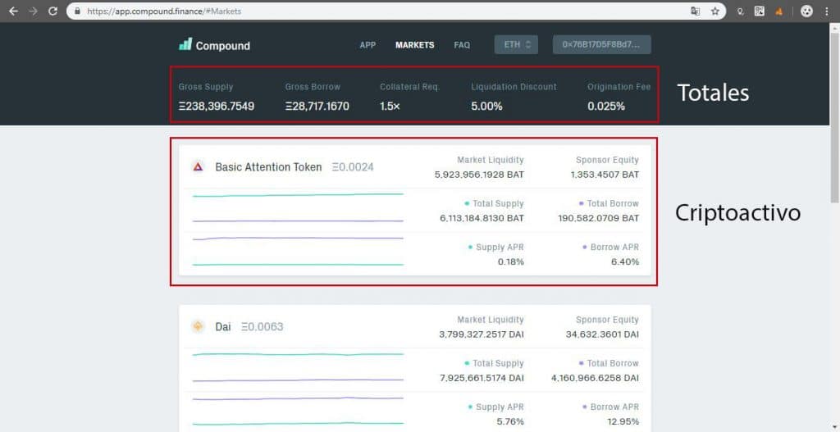Click the BAT Sponsor Equity 1,353.4507 BAT
The height and width of the screenshot is (432, 840).
[605, 175]
